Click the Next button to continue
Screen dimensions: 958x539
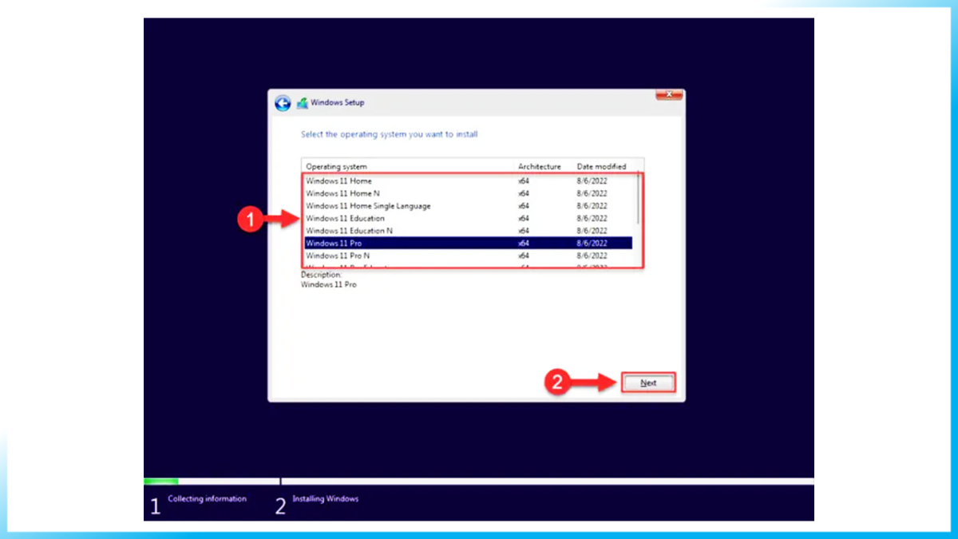647,382
